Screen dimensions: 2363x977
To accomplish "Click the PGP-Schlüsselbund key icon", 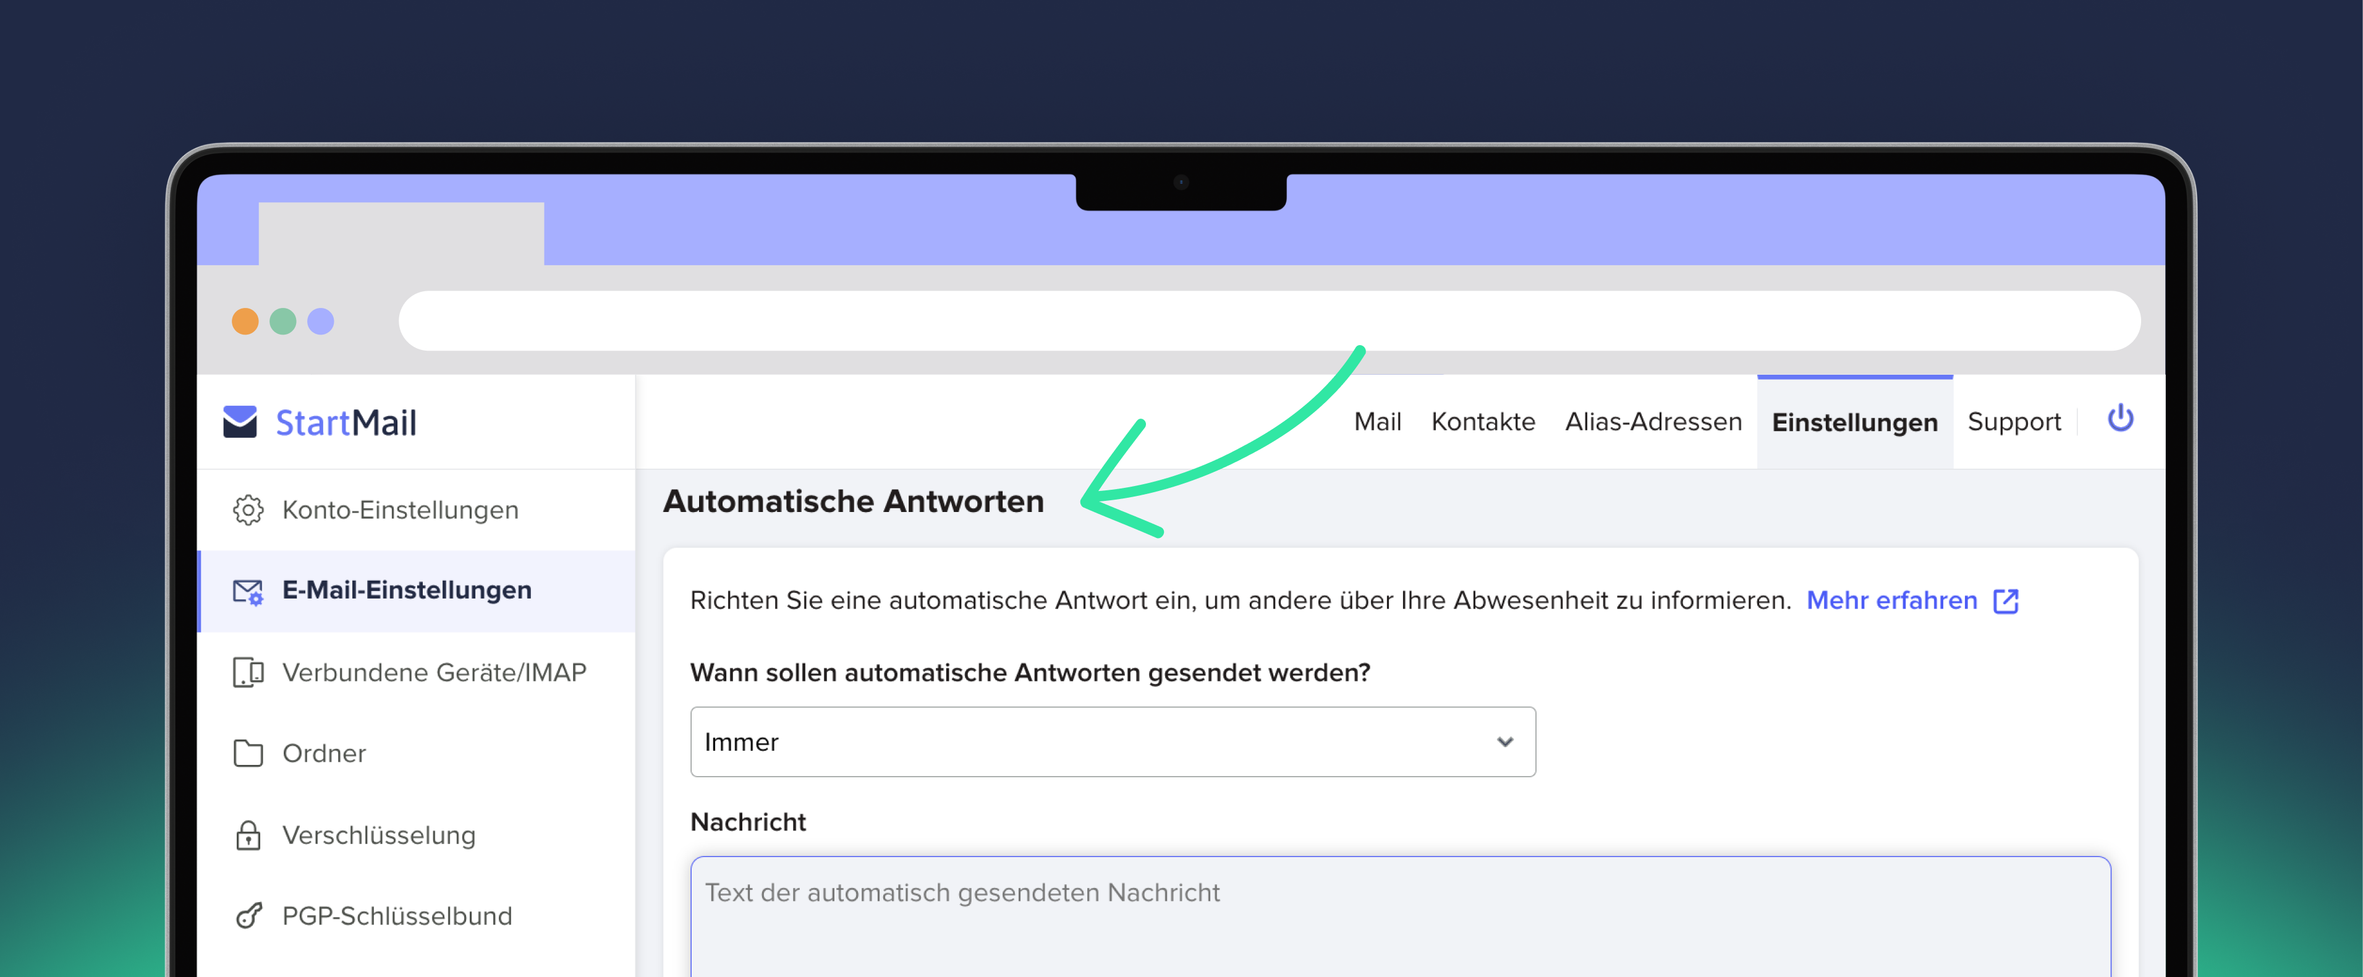I will click(248, 916).
